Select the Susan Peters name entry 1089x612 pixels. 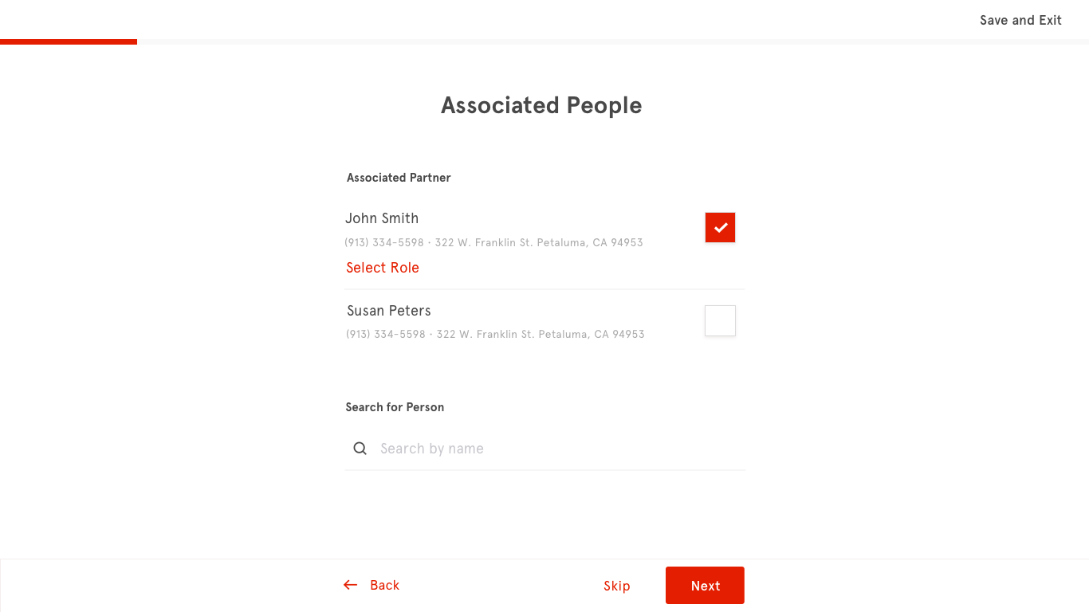click(x=389, y=311)
